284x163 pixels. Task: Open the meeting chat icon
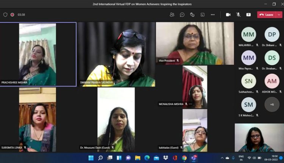(x=182, y=15)
